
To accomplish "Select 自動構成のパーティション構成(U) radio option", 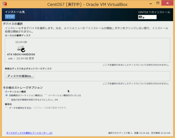I will click(7, 95).
